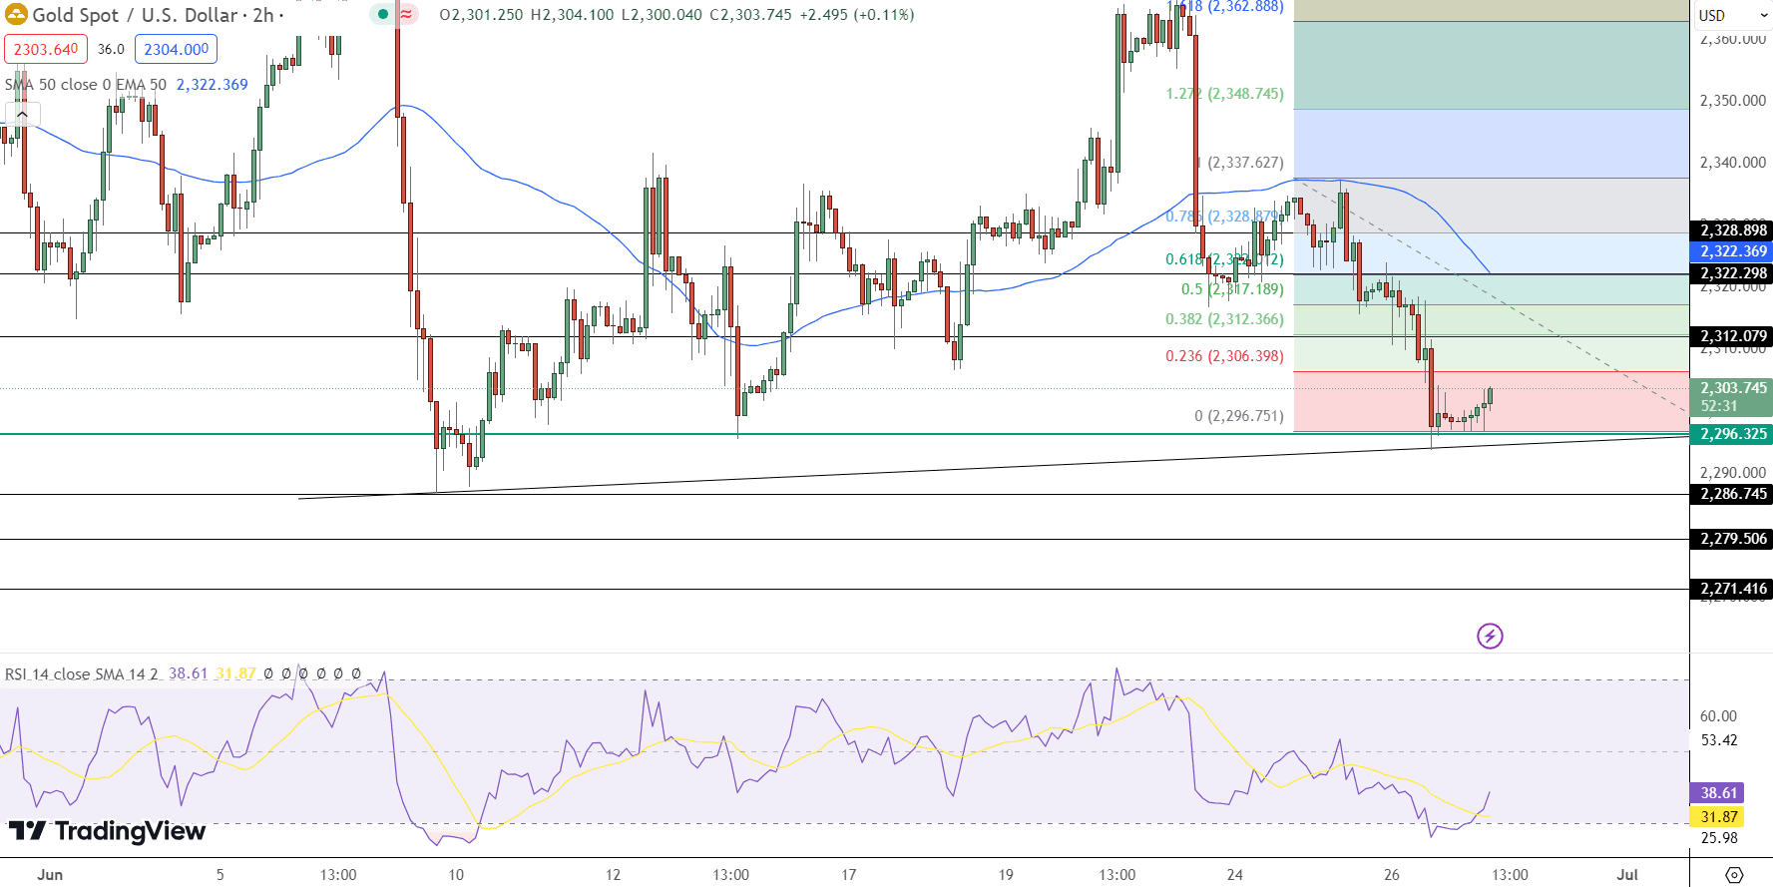Click the 2,286.745 horizontal line price label

point(1733,494)
